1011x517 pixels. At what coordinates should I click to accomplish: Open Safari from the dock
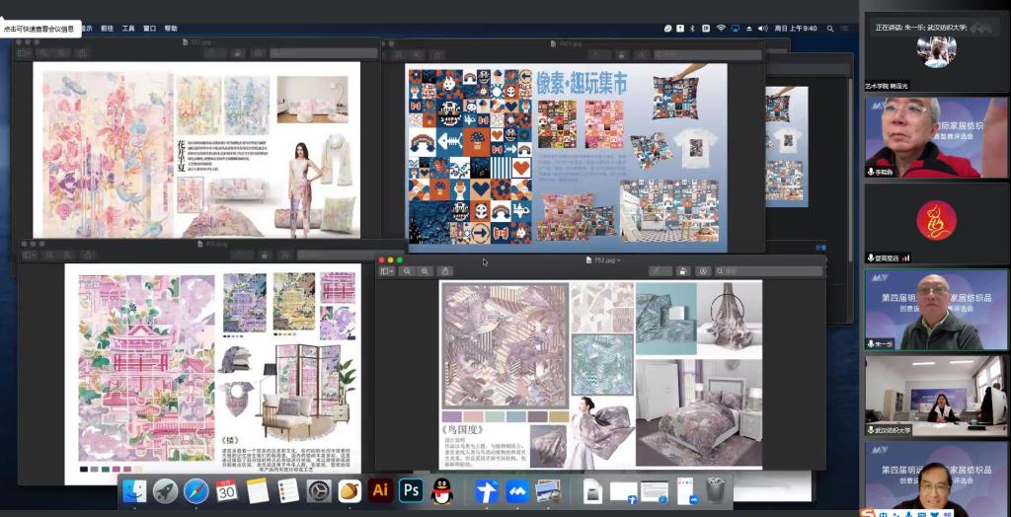coord(195,490)
